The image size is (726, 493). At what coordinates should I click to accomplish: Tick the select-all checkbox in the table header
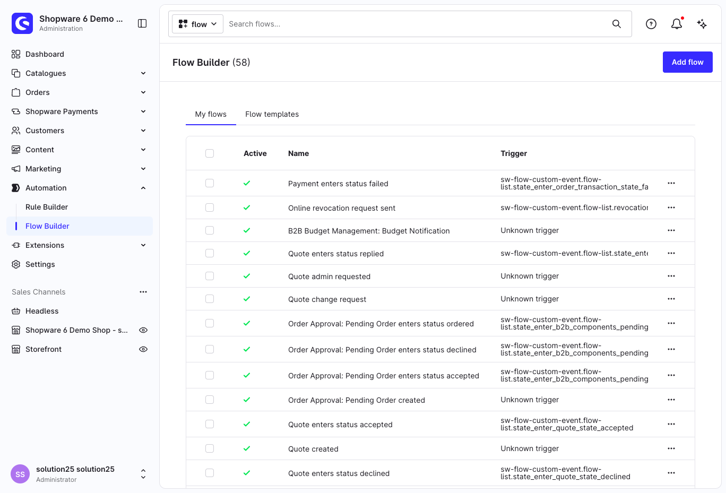point(210,153)
